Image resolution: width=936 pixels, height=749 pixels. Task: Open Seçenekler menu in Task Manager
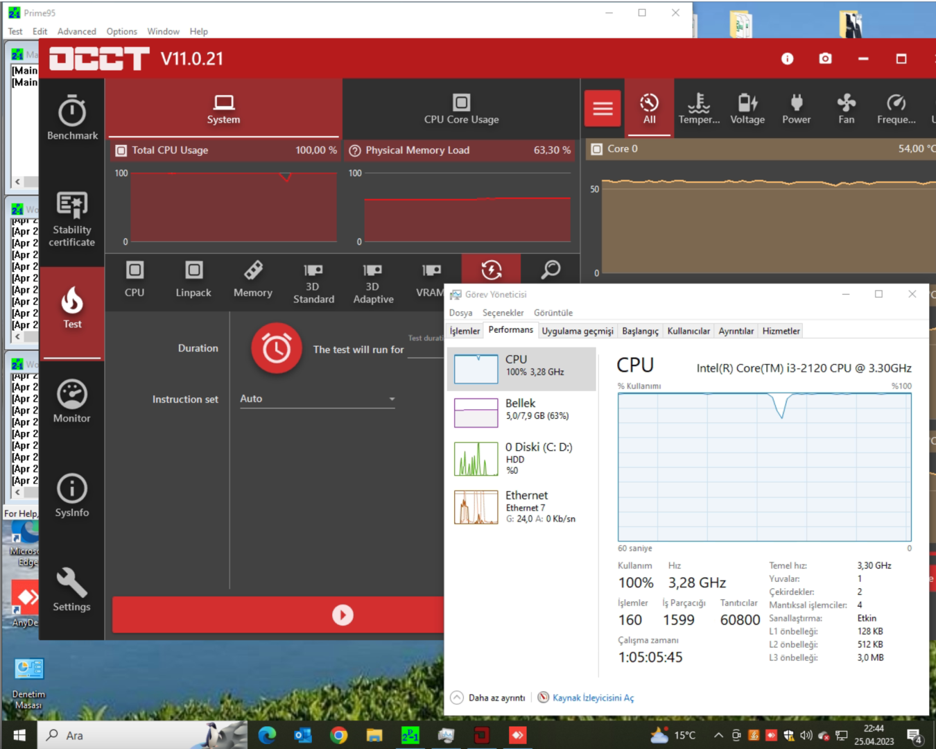[503, 313]
